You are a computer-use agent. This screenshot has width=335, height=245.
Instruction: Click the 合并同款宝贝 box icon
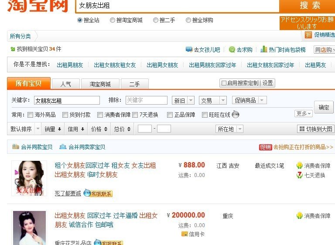pos(16,146)
